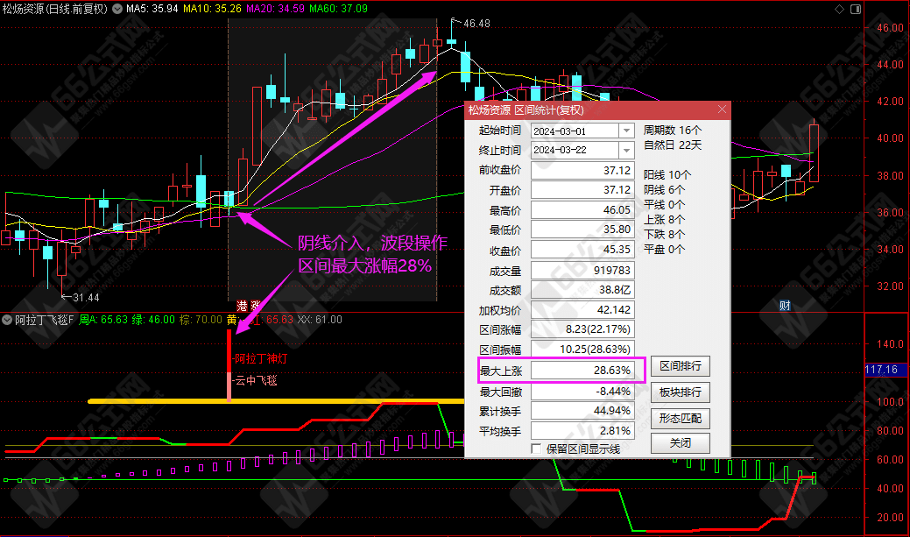Screen dimensions: 910x537
Task: Click the 板块排行 button
Action: [x=680, y=392]
